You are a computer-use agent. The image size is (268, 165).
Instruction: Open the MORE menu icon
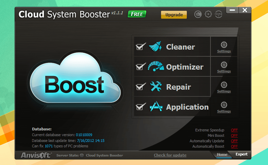pyautogui.click(x=219, y=14)
